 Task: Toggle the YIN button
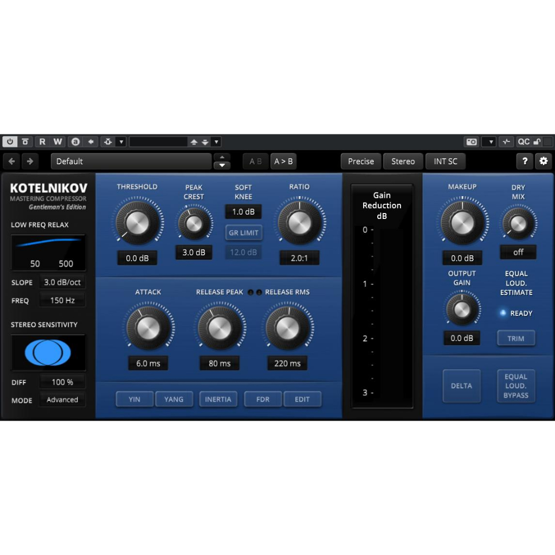pyautogui.click(x=134, y=399)
